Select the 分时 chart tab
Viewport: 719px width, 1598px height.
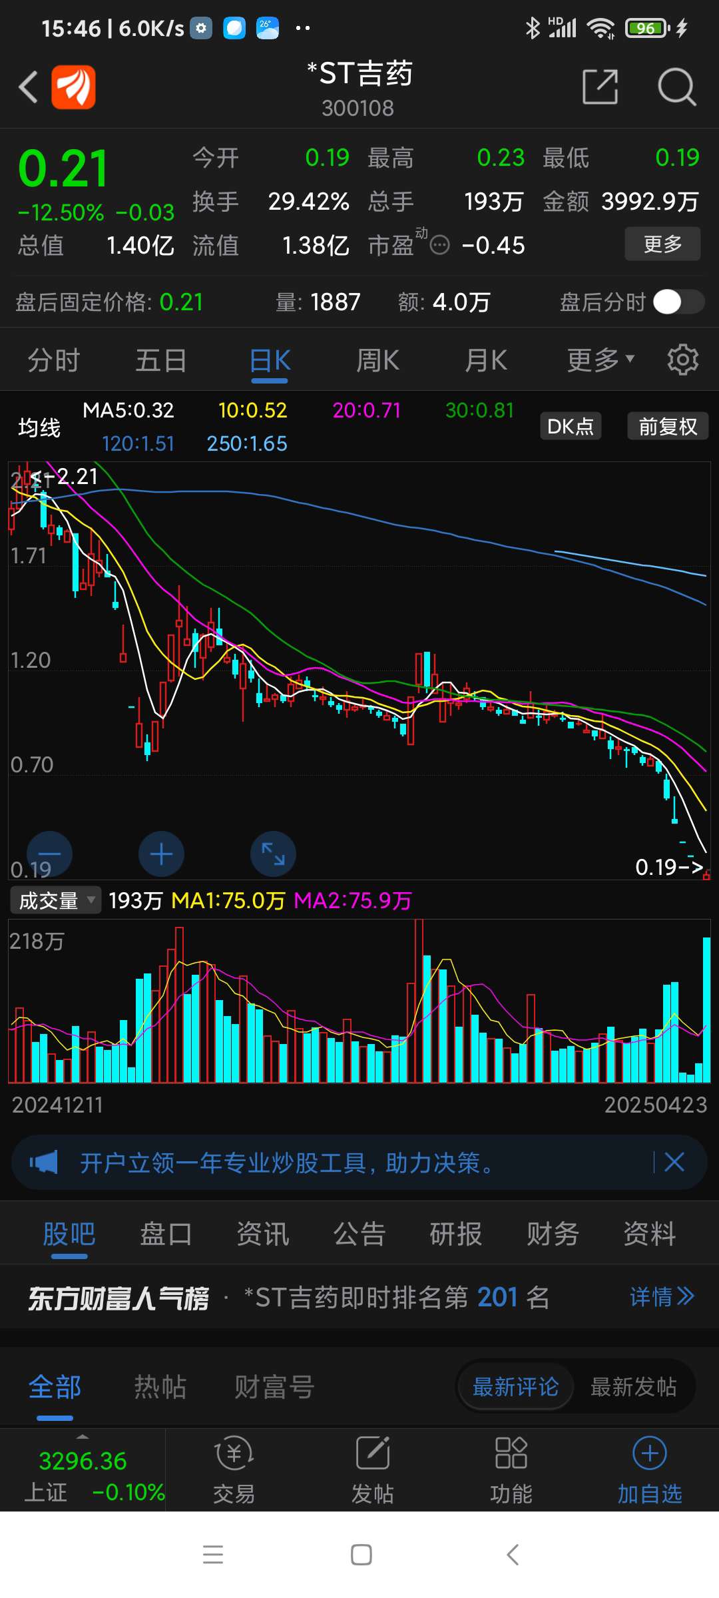pos(53,360)
